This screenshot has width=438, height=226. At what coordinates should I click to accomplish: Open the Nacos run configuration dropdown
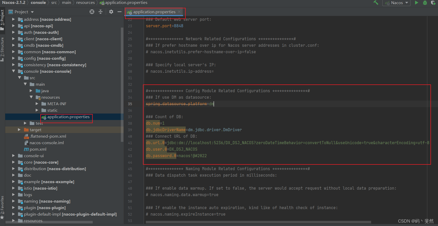[x=396, y=3]
